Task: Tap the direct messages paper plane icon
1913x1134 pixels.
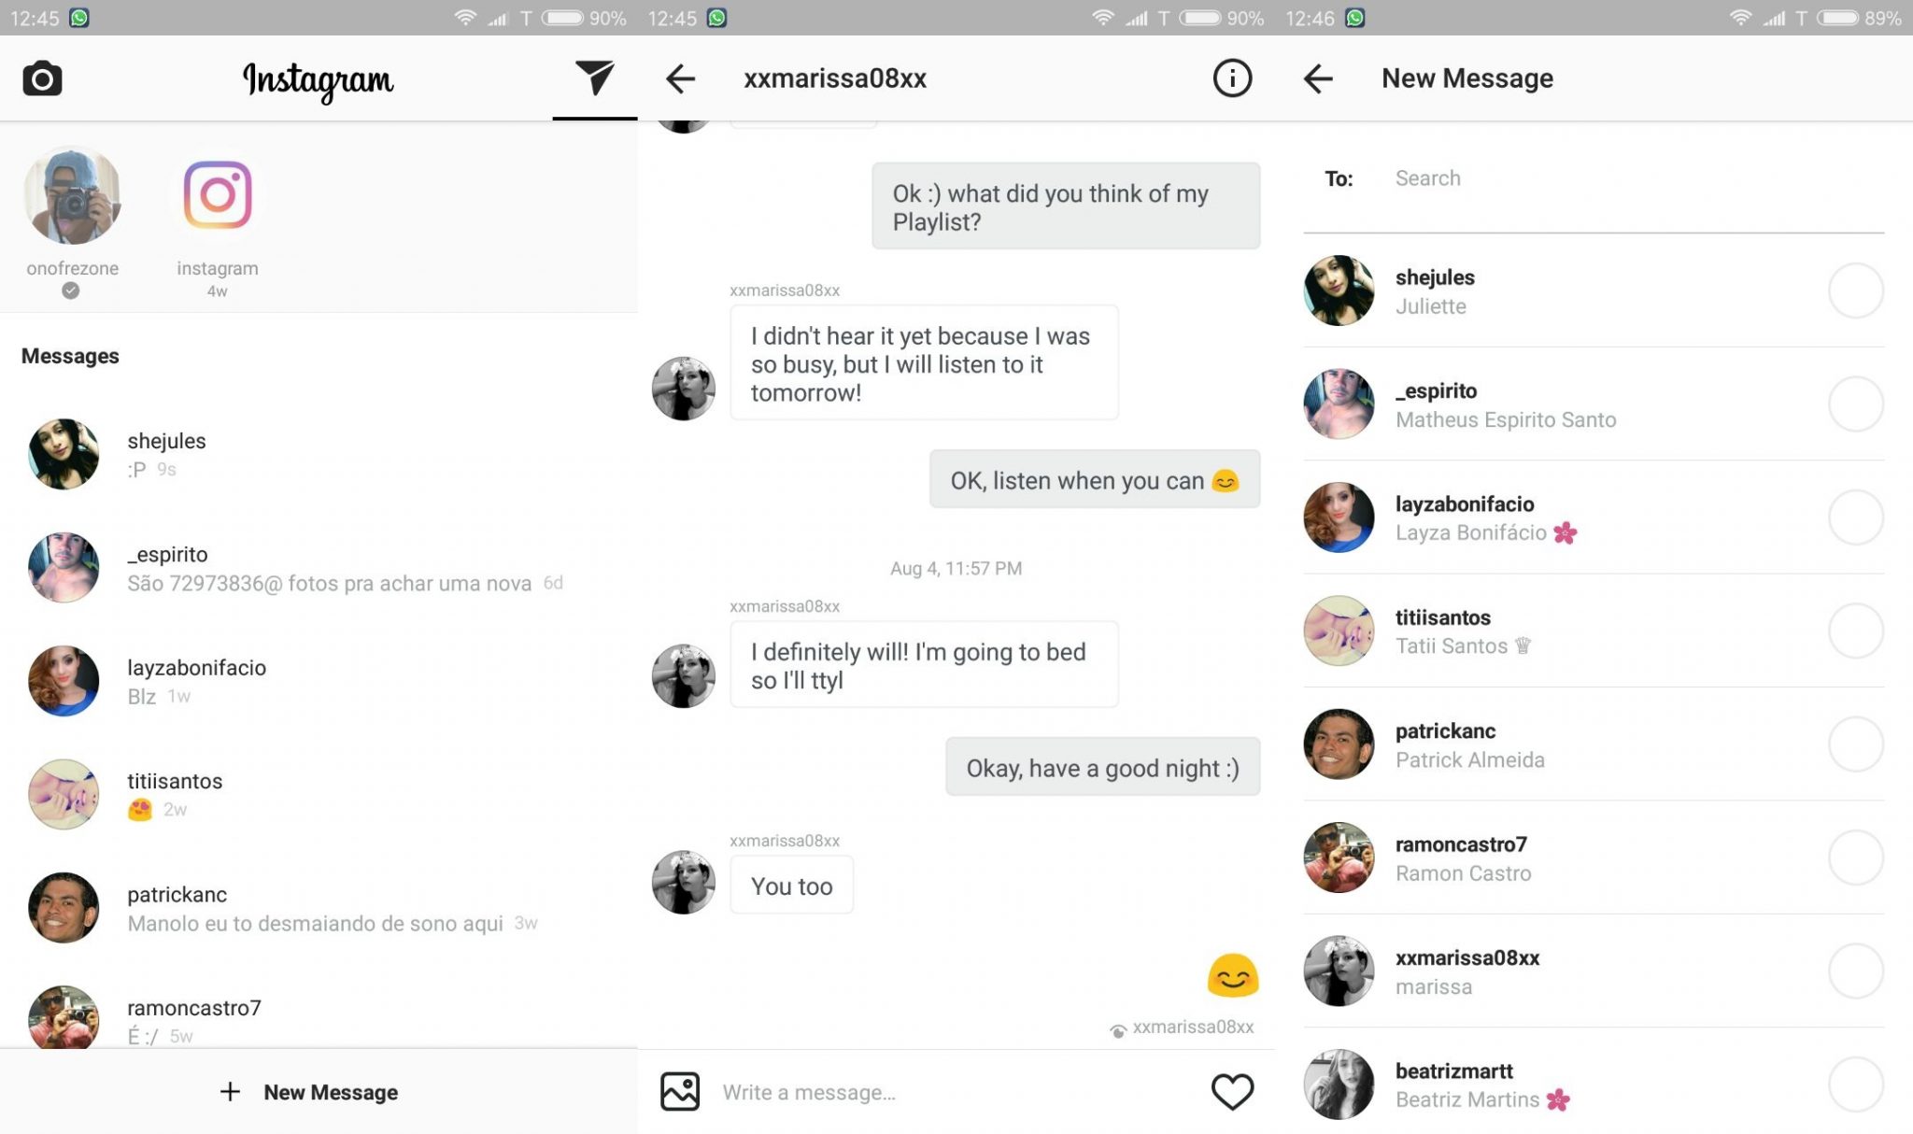Action: point(594,78)
